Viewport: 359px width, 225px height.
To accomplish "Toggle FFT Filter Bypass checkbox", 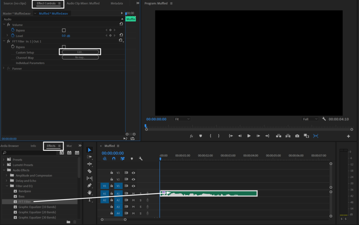I will coord(64,47).
